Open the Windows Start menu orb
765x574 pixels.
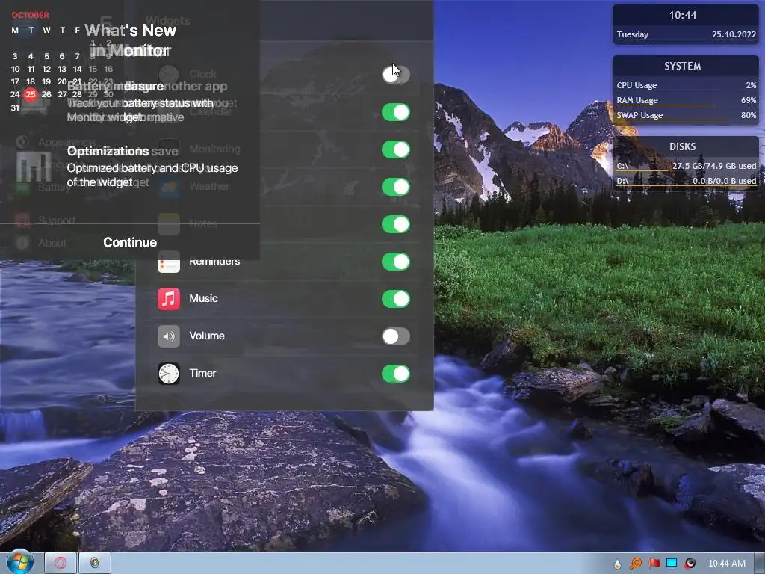click(19, 562)
